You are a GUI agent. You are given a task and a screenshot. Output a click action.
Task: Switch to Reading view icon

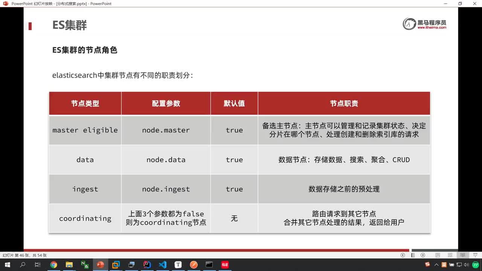click(x=463, y=255)
